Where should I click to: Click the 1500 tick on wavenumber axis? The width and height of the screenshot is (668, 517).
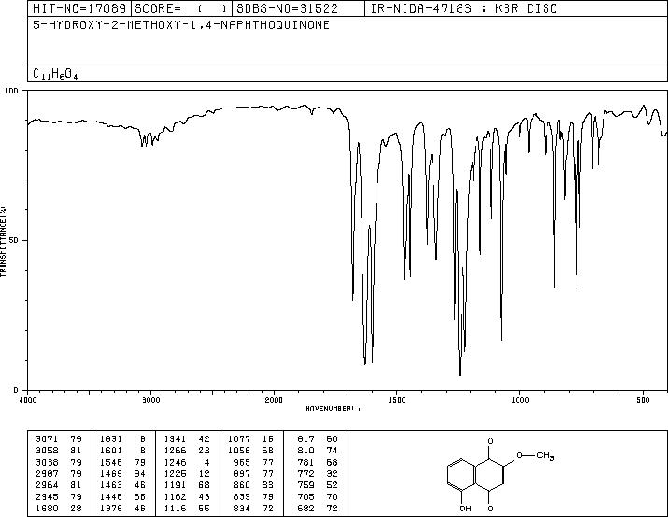tap(396, 399)
